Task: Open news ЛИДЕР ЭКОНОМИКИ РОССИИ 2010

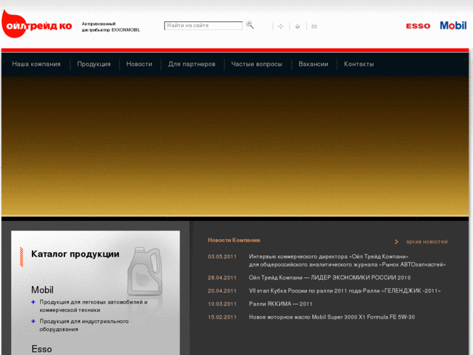Action: [x=330, y=277]
